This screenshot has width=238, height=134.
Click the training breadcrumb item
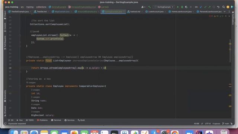point(30,7)
